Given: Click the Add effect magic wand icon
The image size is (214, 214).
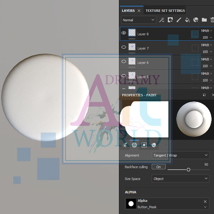Looking at the screenshot, I should [162, 20].
